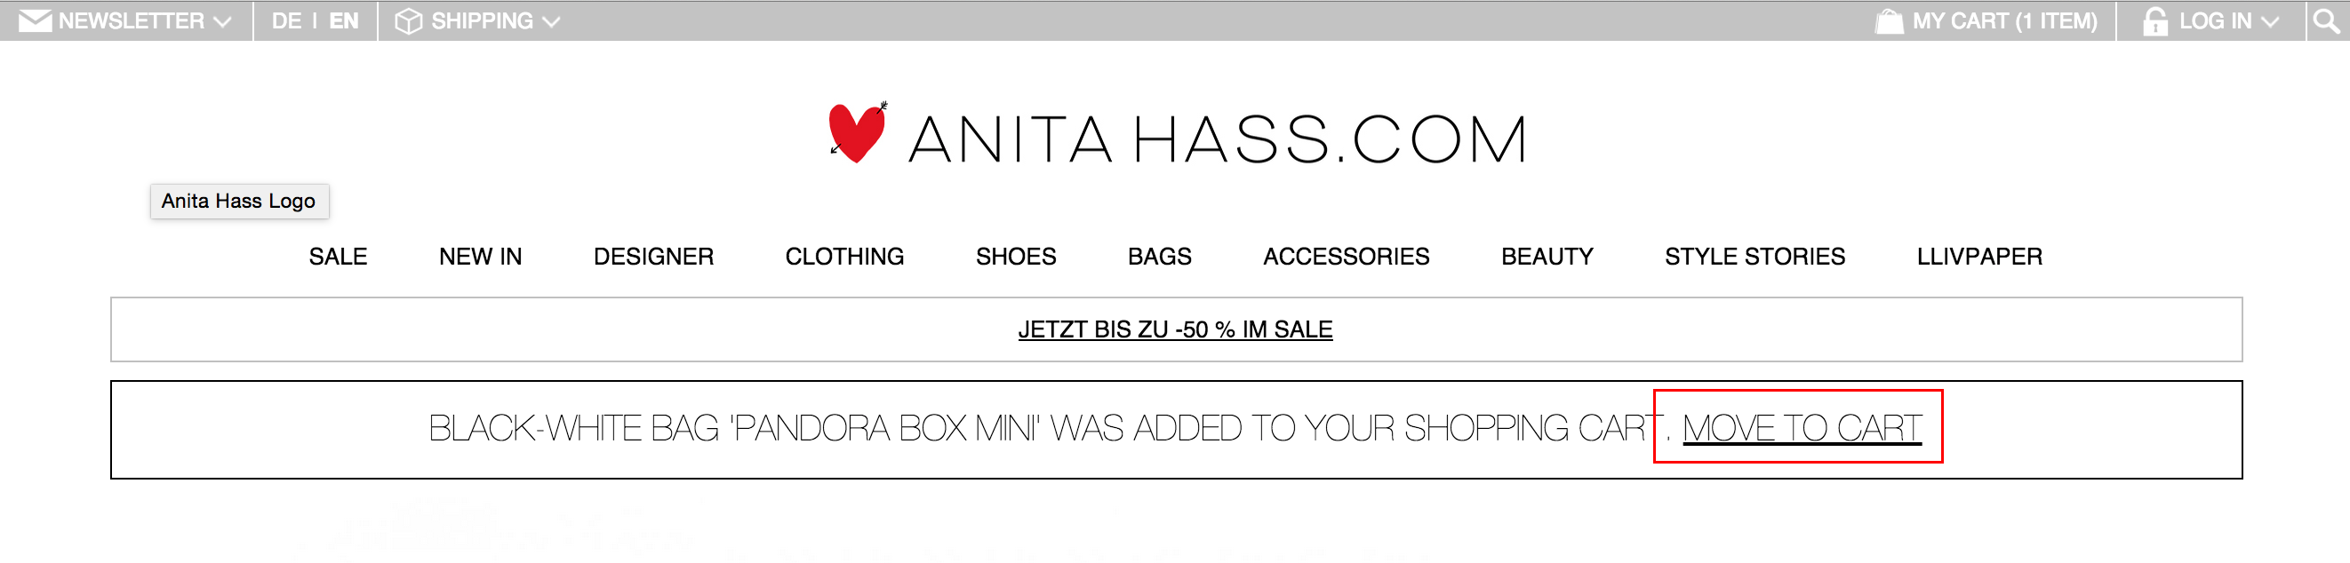Go to Style Stories section

click(x=1755, y=257)
